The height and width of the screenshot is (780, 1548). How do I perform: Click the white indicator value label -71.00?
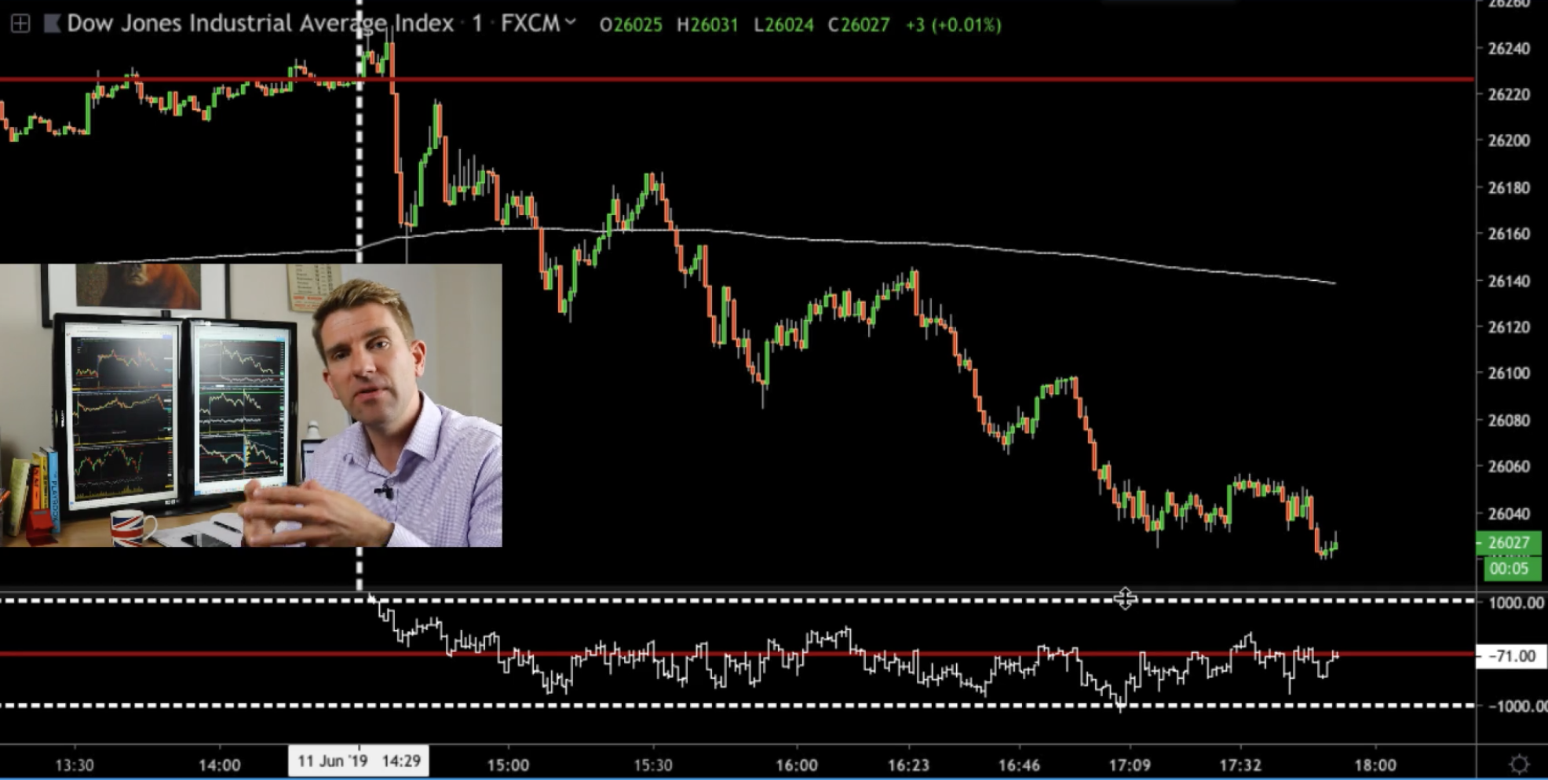pos(1510,656)
